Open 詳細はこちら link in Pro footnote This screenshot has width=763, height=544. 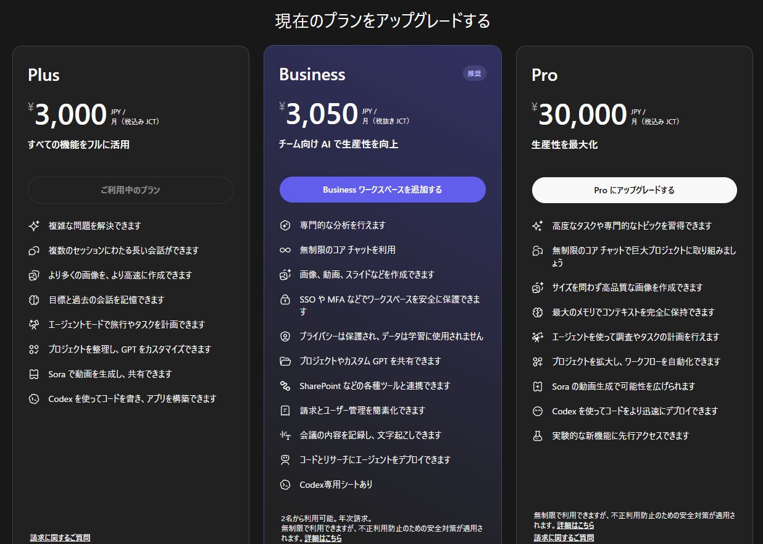pyautogui.click(x=575, y=525)
